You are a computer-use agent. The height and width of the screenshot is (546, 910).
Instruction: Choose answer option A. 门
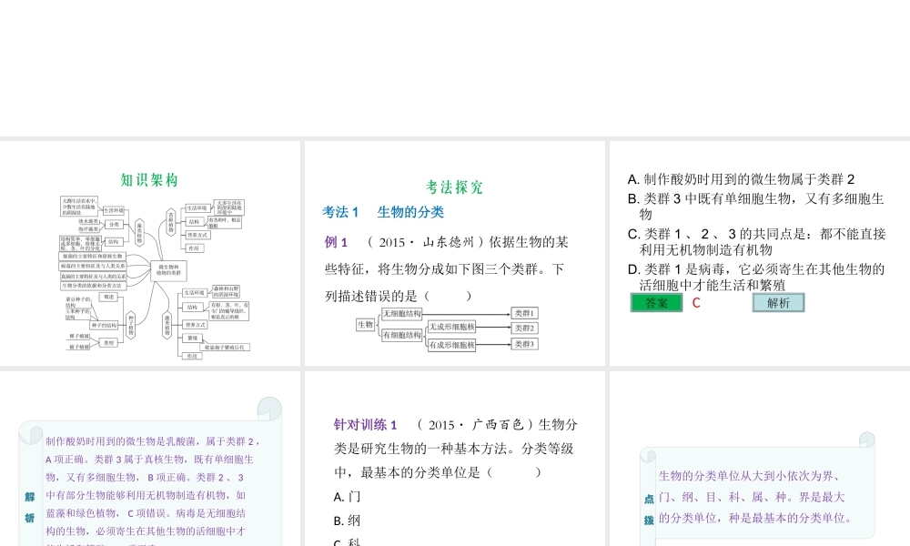pos(348,497)
